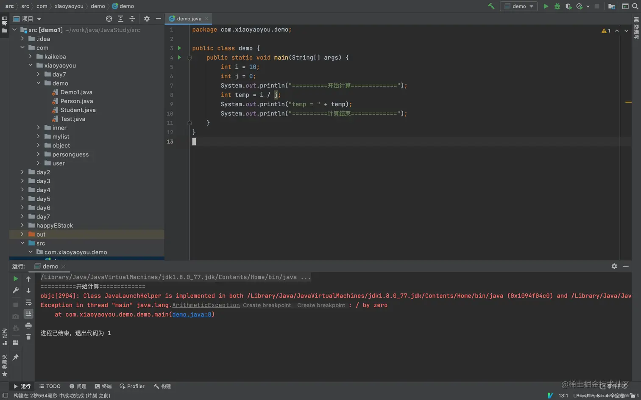Collapse the xiaoyaoyou folder

click(x=31, y=66)
